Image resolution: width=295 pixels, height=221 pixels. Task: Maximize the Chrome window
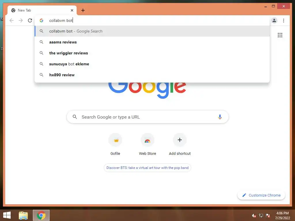pos(273,6)
